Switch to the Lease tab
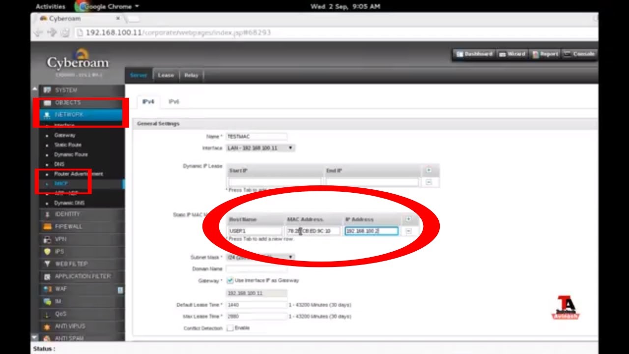Screen dimensions: 629x354 click(x=166, y=75)
